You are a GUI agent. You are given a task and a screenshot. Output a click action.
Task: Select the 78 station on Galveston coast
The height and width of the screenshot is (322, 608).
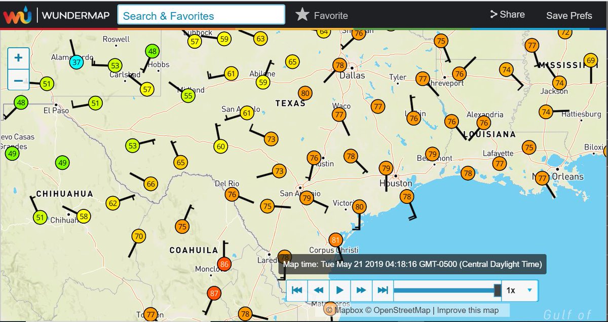coord(407,196)
